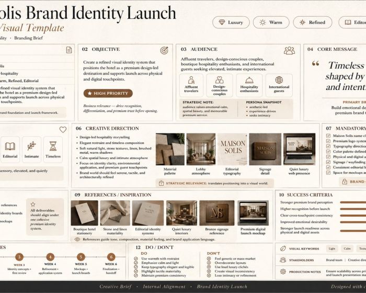Toggle the Premium logo system checkbox
Viewport: 366px width, 293px height.
(x=328, y=141)
